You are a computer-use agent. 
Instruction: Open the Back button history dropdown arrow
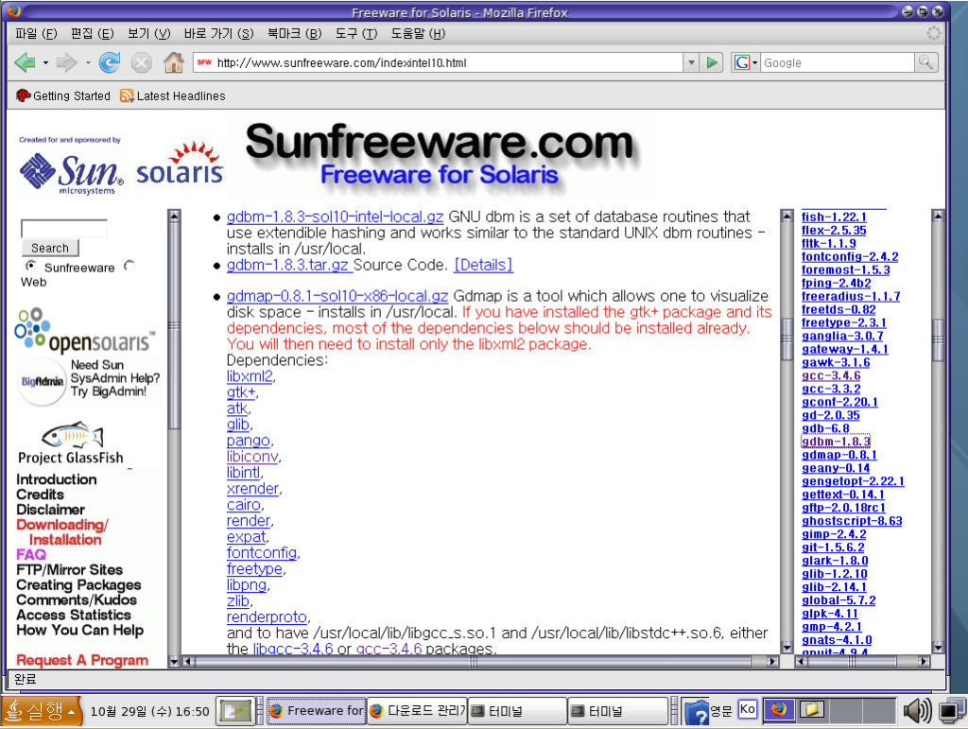[45, 62]
